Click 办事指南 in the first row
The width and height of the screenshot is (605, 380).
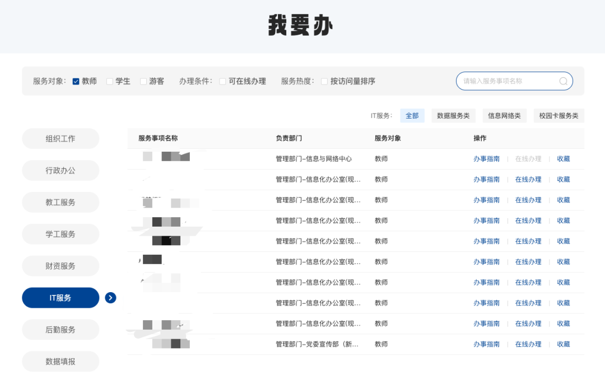486,159
